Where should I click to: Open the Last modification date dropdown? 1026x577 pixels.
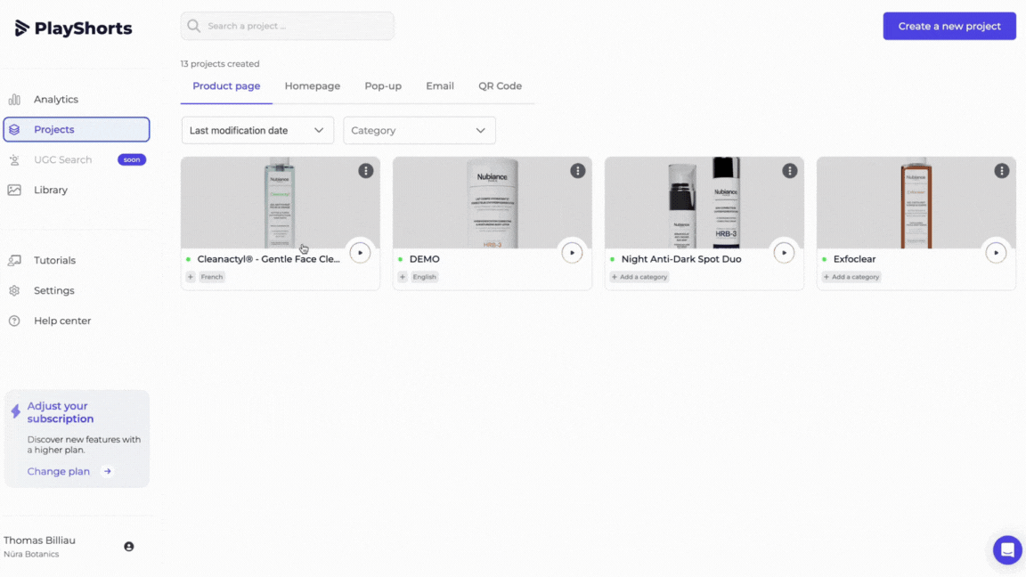tap(257, 130)
